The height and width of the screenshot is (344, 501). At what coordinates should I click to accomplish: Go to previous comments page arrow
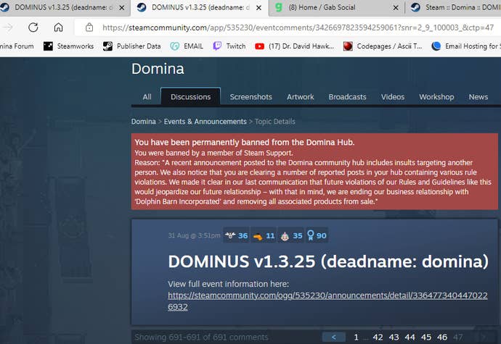pos(333,337)
